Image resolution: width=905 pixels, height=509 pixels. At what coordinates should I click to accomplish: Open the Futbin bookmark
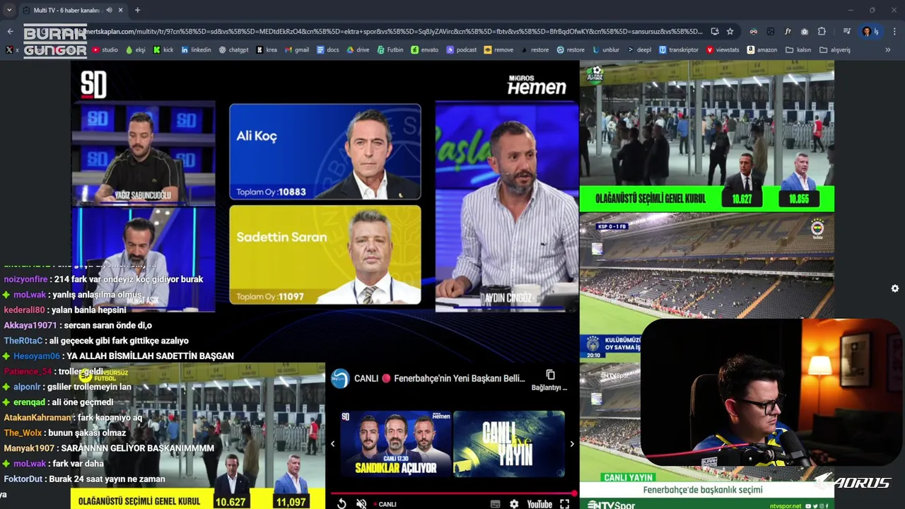click(x=390, y=49)
